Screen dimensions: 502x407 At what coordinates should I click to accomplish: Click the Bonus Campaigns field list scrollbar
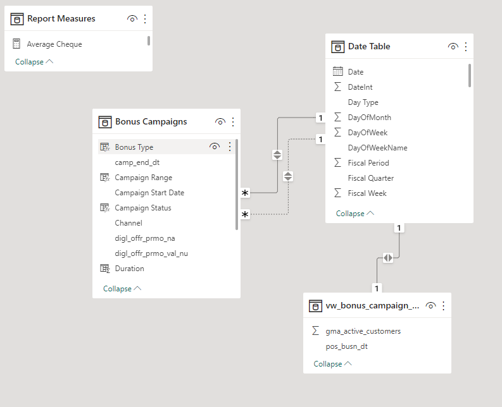(x=237, y=184)
